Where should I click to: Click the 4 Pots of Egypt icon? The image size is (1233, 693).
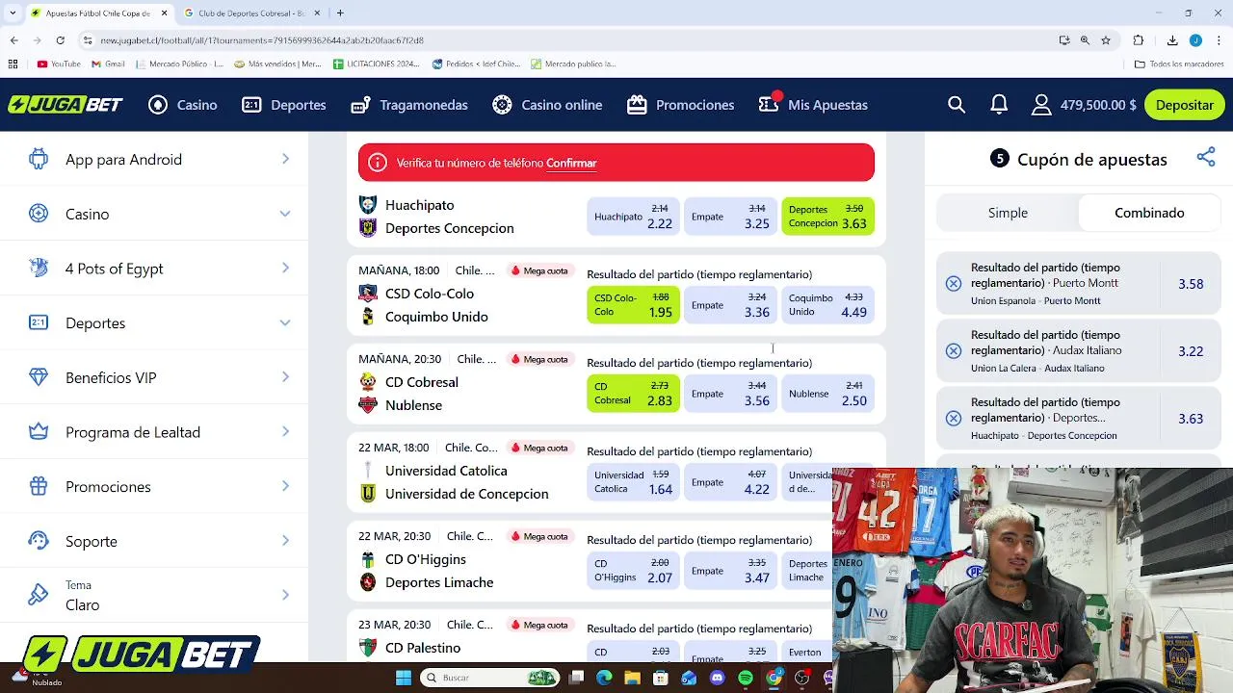39,268
